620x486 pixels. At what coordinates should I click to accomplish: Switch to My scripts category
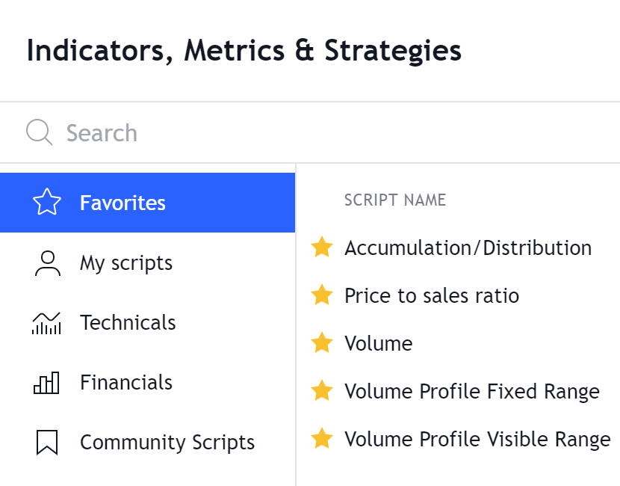[x=126, y=263]
